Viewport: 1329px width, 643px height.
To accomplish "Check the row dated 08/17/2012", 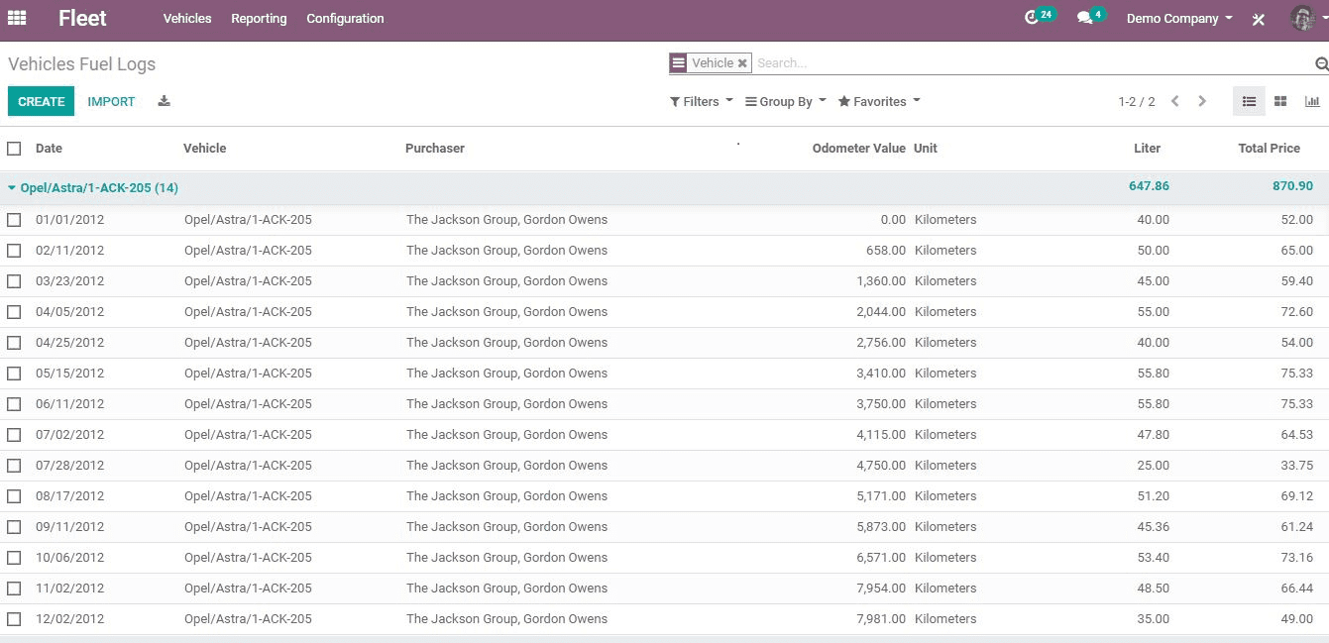I will click(14, 496).
